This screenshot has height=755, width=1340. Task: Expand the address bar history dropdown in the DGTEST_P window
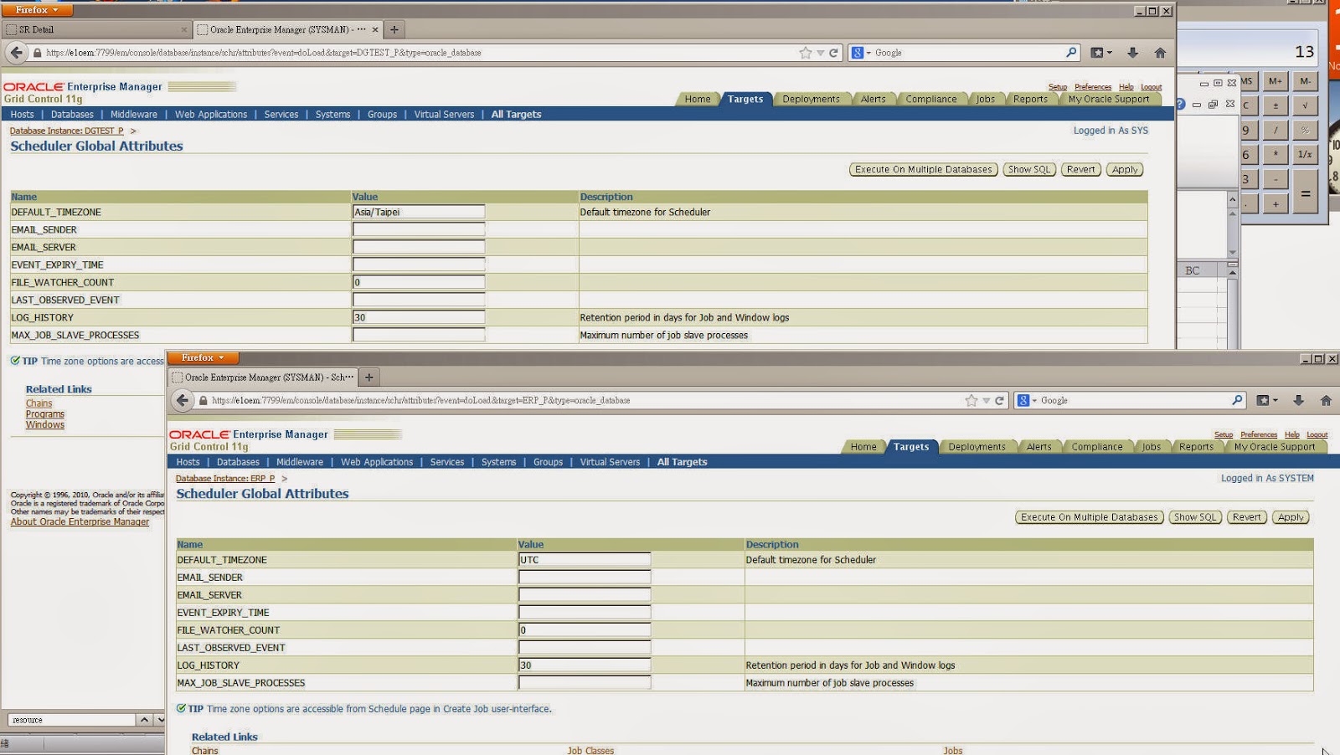821,53
